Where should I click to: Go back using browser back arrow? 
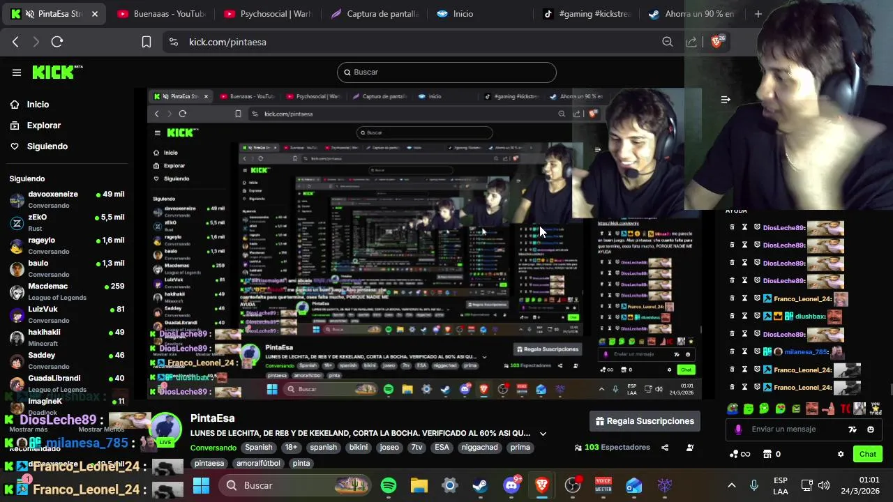tap(15, 42)
